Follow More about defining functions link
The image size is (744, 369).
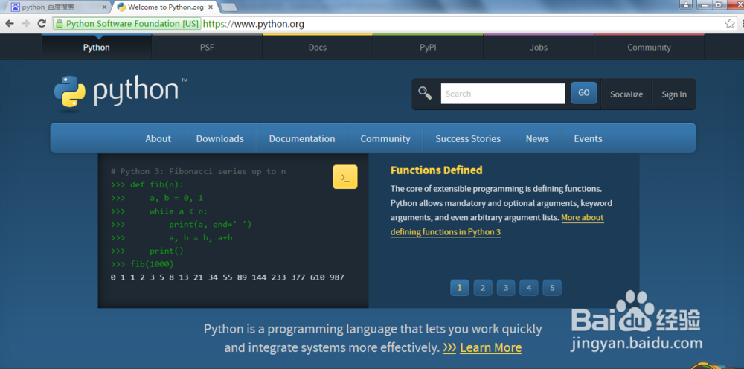pyautogui.click(x=497, y=225)
